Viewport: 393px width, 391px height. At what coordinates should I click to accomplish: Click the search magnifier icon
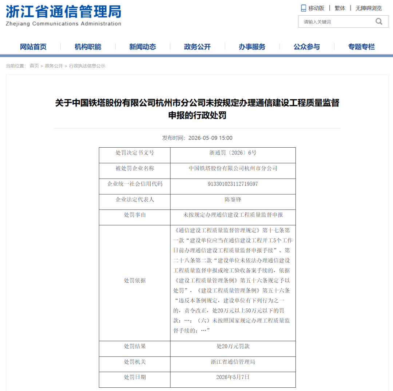[379, 21]
